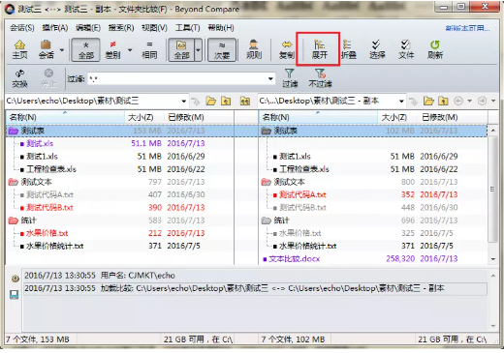
Task: Toggle the 全部 folder structure button
Action: 181,49
